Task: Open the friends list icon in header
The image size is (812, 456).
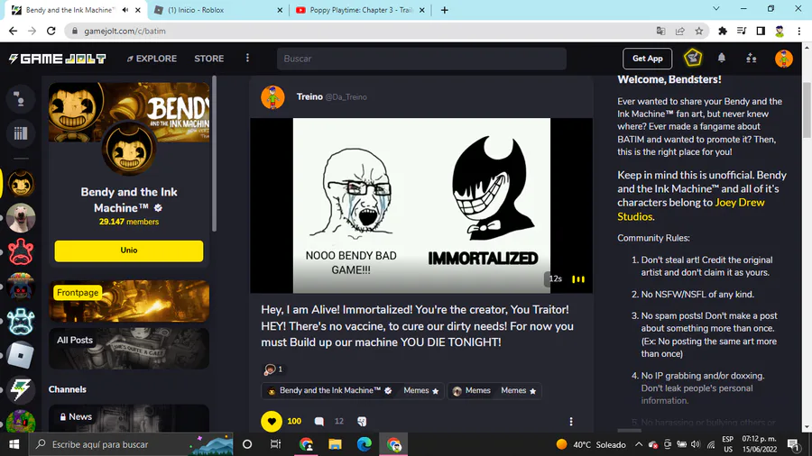Action: click(751, 59)
